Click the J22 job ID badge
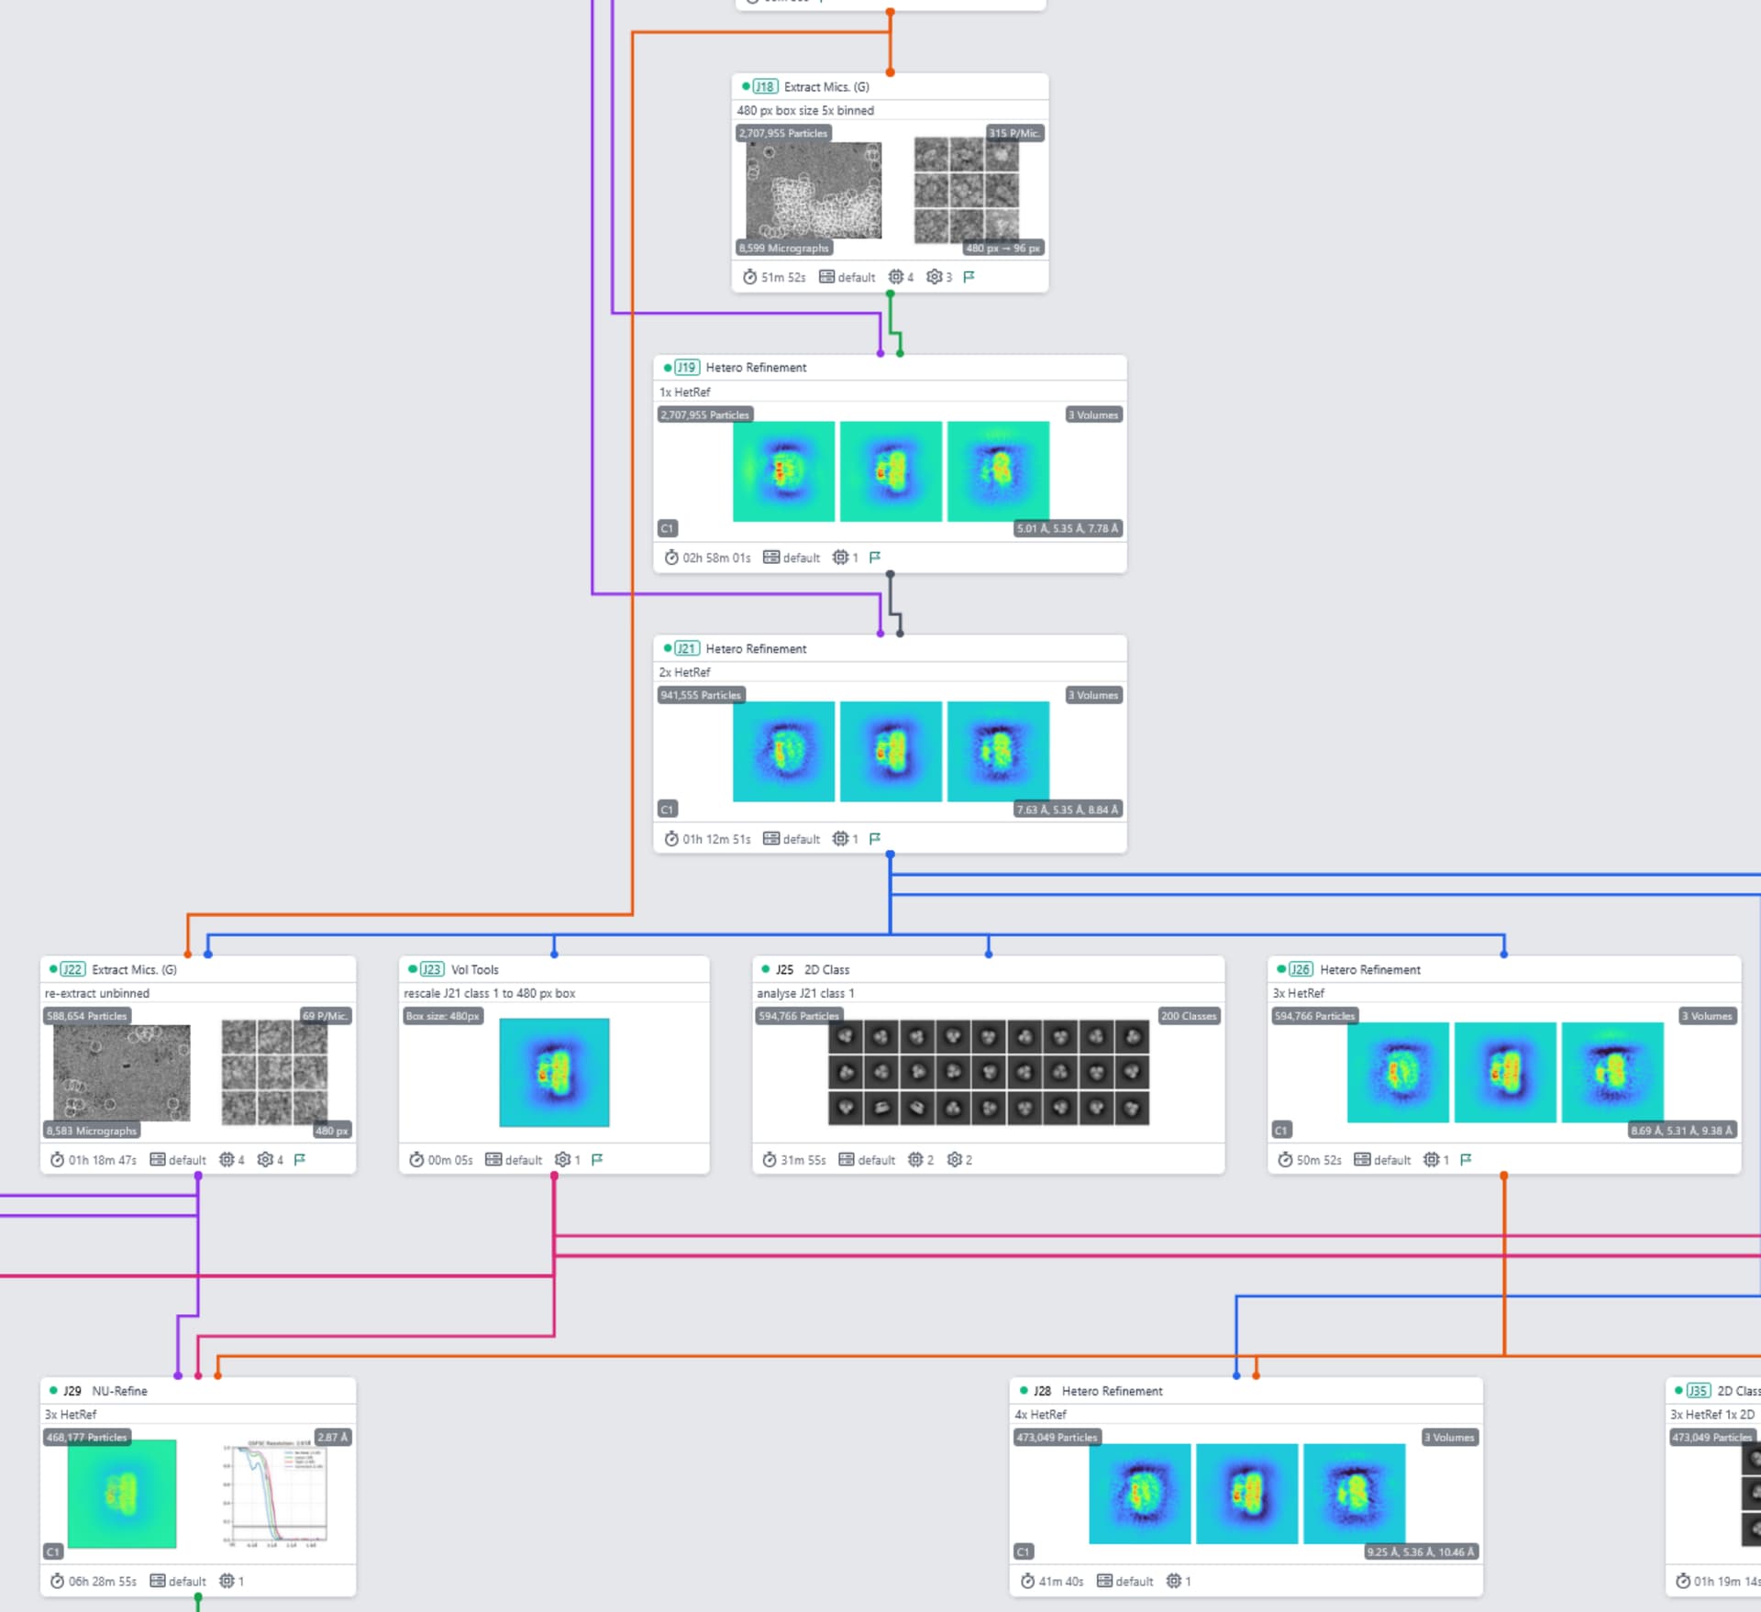The width and height of the screenshot is (1761, 1612). [72, 969]
